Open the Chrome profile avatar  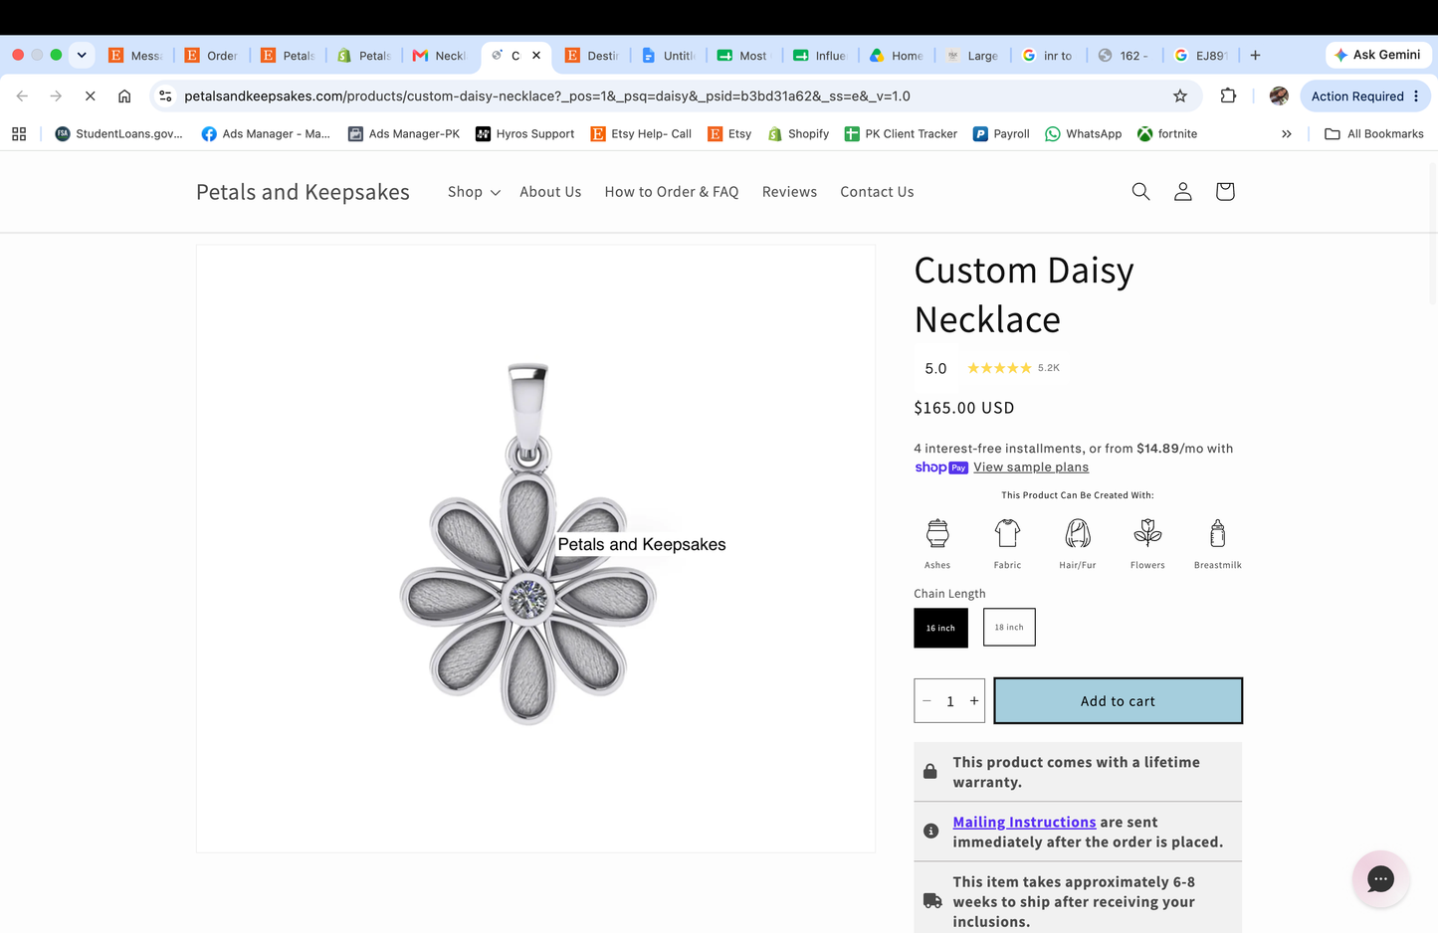click(1279, 96)
